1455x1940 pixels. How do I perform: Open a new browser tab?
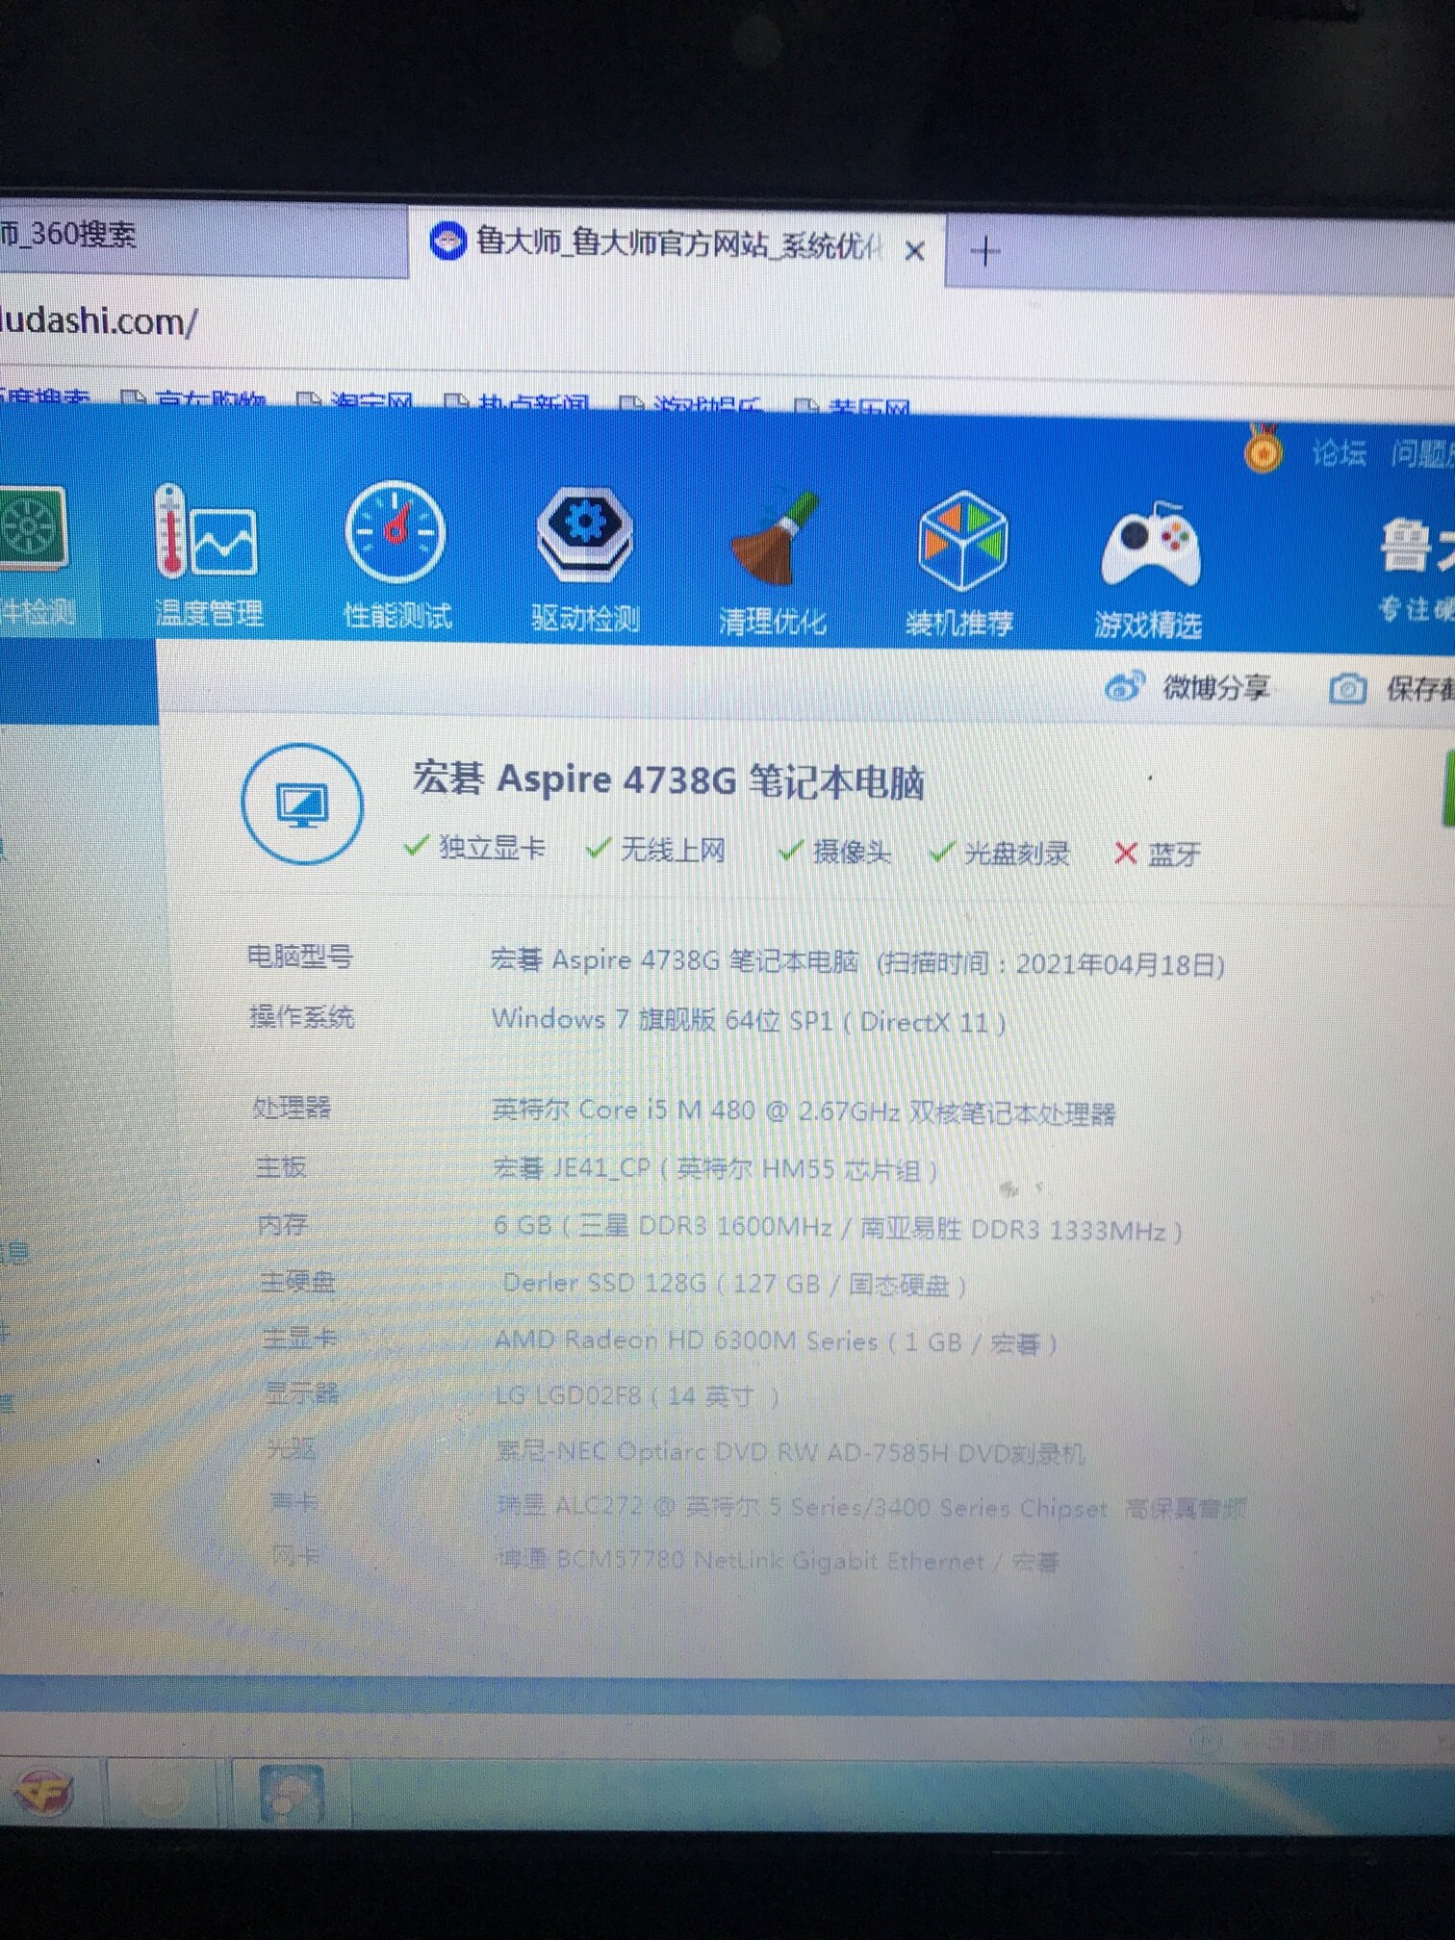[985, 253]
